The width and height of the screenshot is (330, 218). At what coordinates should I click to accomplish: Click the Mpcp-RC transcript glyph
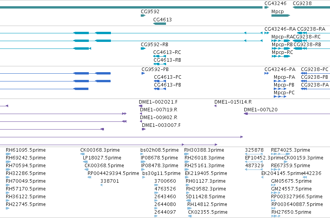point(281,56)
